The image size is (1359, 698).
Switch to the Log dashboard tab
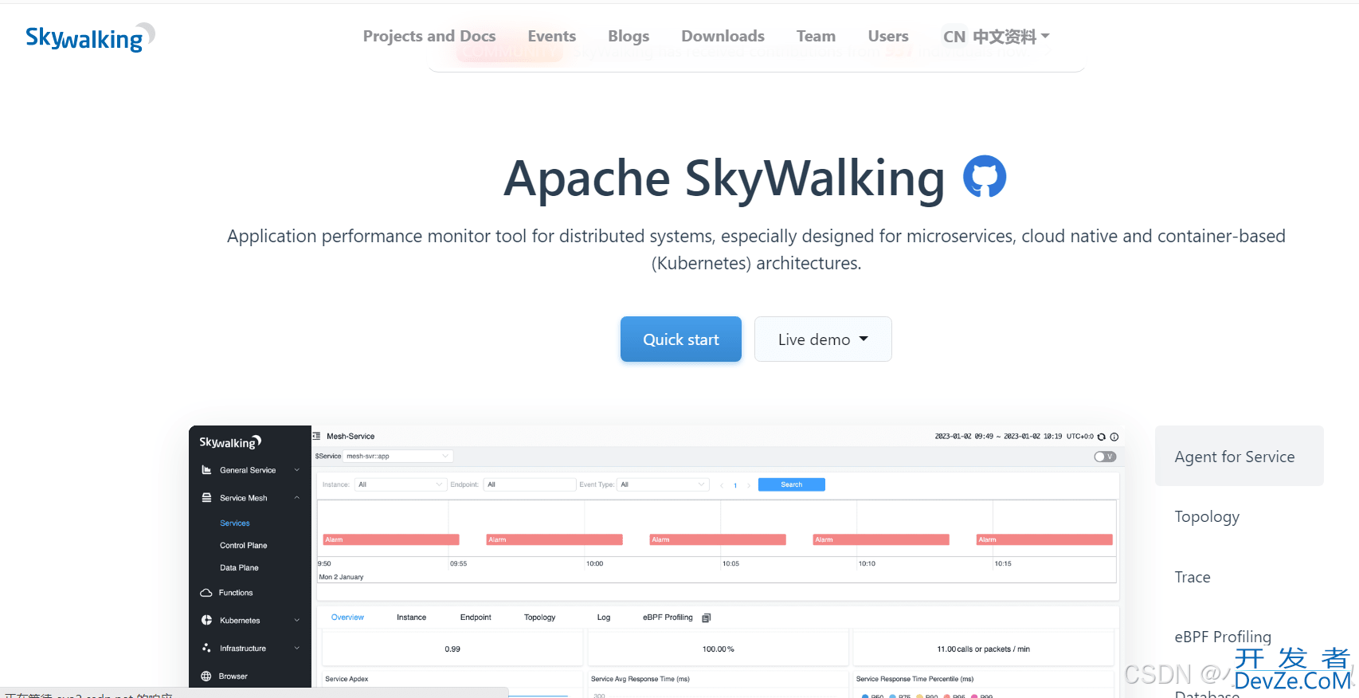coord(604,618)
